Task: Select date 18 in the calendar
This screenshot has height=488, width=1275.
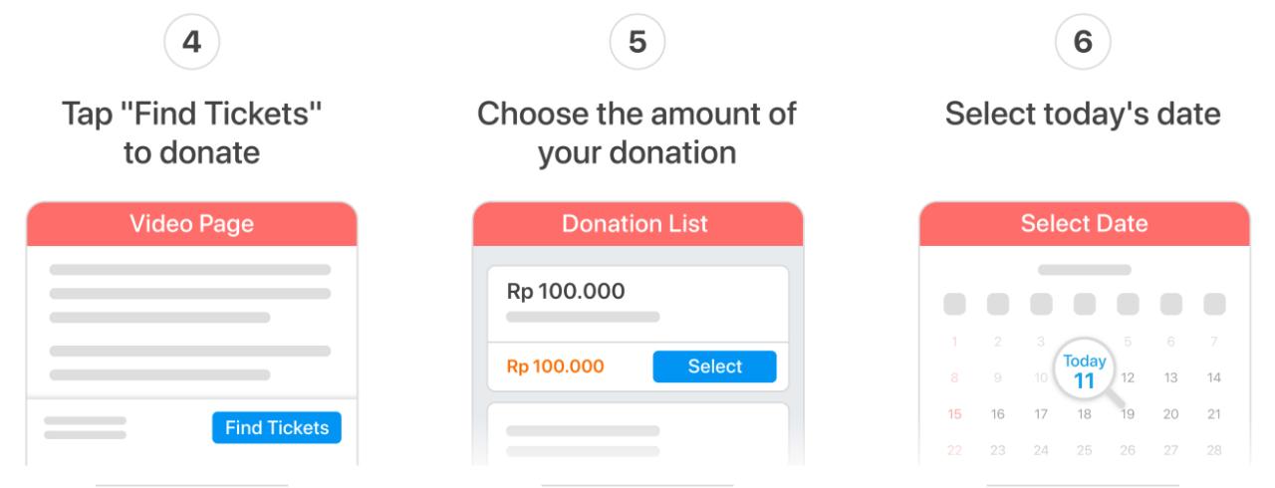Action: [x=1084, y=413]
